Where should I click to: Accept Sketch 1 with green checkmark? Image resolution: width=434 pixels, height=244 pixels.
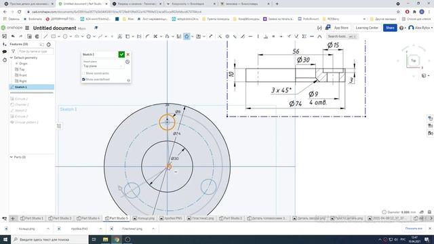121,54
